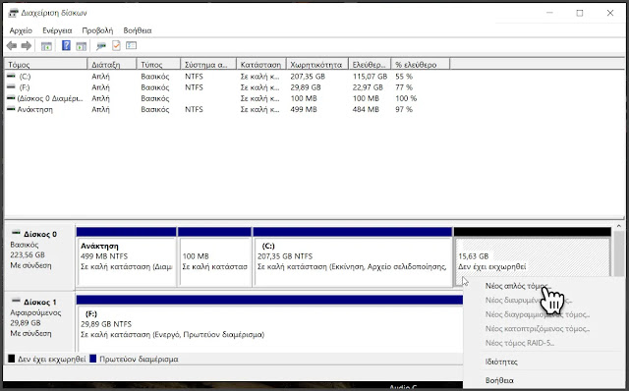Click the disk pane scrollbar up arrow
629x391 pixels.
[x=619, y=226]
